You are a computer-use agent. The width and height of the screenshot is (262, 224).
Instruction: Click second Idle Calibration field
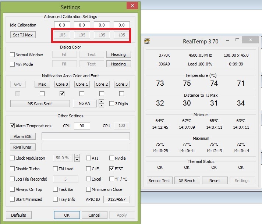click(82, 25)
